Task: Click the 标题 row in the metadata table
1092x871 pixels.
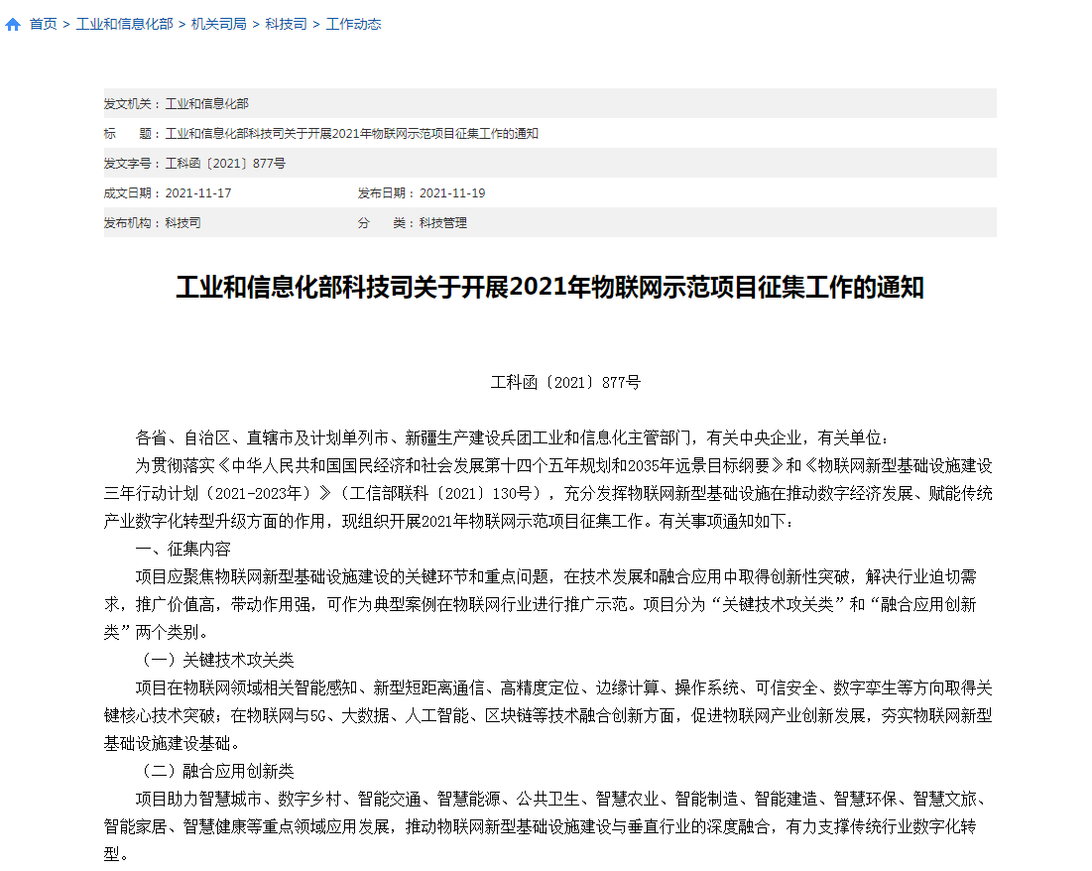Action: click(x=550, y=134)
